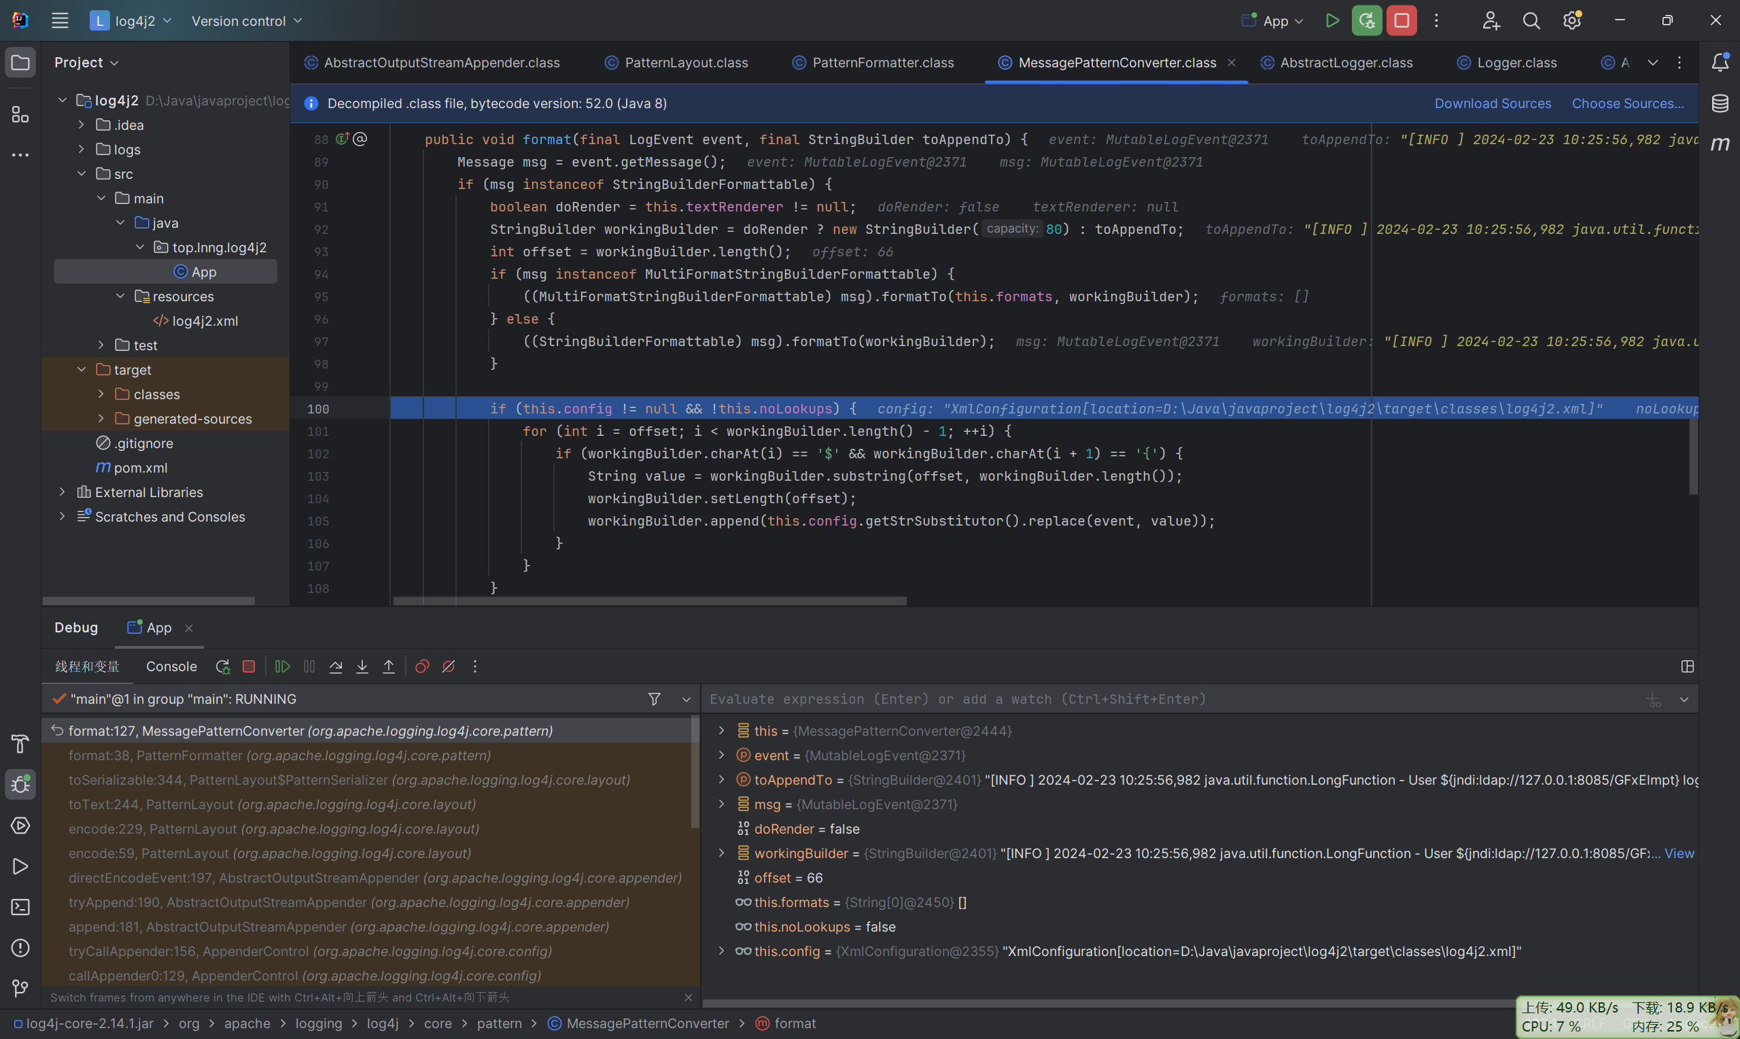Switch to PatternFormatter.class tab
The image size is (1740, 1039).
click(873, 63)
